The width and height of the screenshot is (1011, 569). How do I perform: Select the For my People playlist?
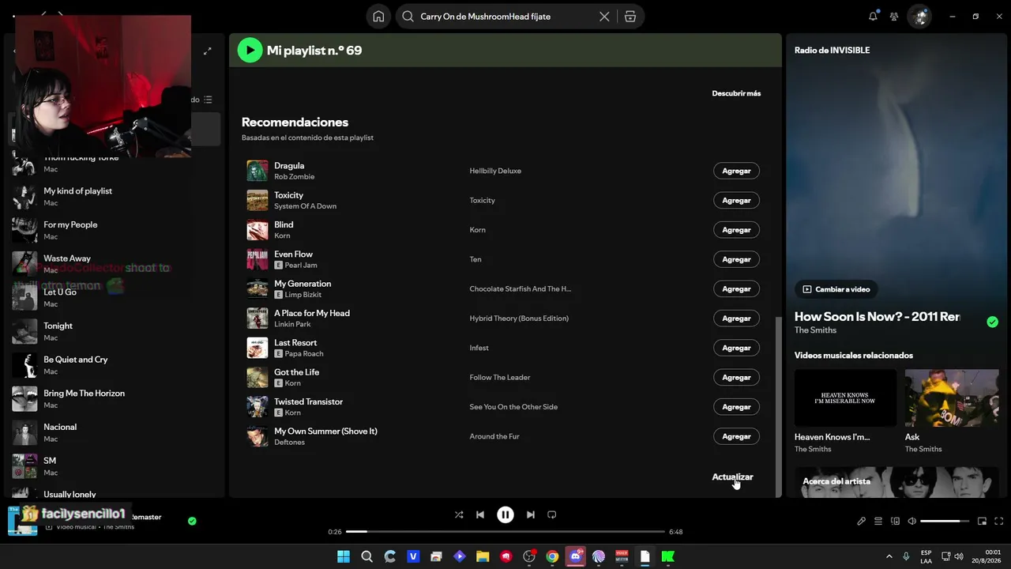click(x=115, y=230)
